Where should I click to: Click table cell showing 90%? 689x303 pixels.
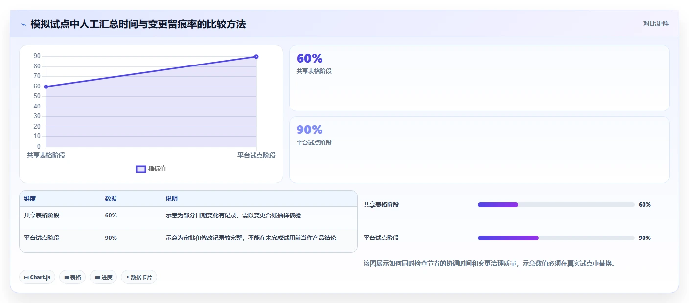[x=111, y=238]
